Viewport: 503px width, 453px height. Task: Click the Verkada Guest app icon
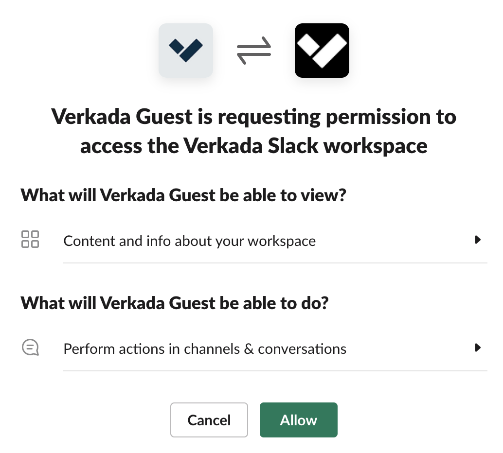coord(185,50)
